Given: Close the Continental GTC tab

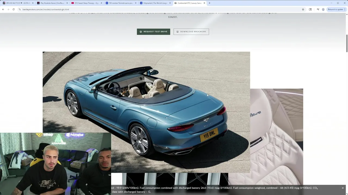Looking at the screenshot, I should pyautogui.click(x=204, y=3).
